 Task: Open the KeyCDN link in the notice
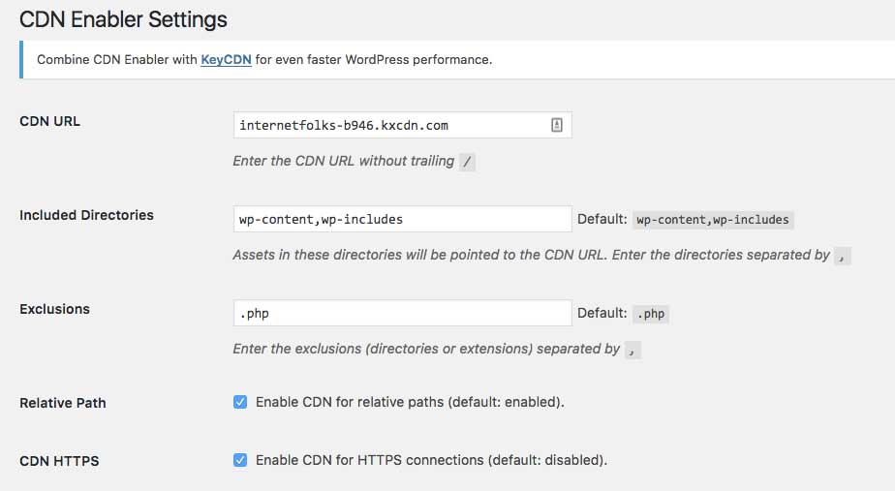pos(226,59)
